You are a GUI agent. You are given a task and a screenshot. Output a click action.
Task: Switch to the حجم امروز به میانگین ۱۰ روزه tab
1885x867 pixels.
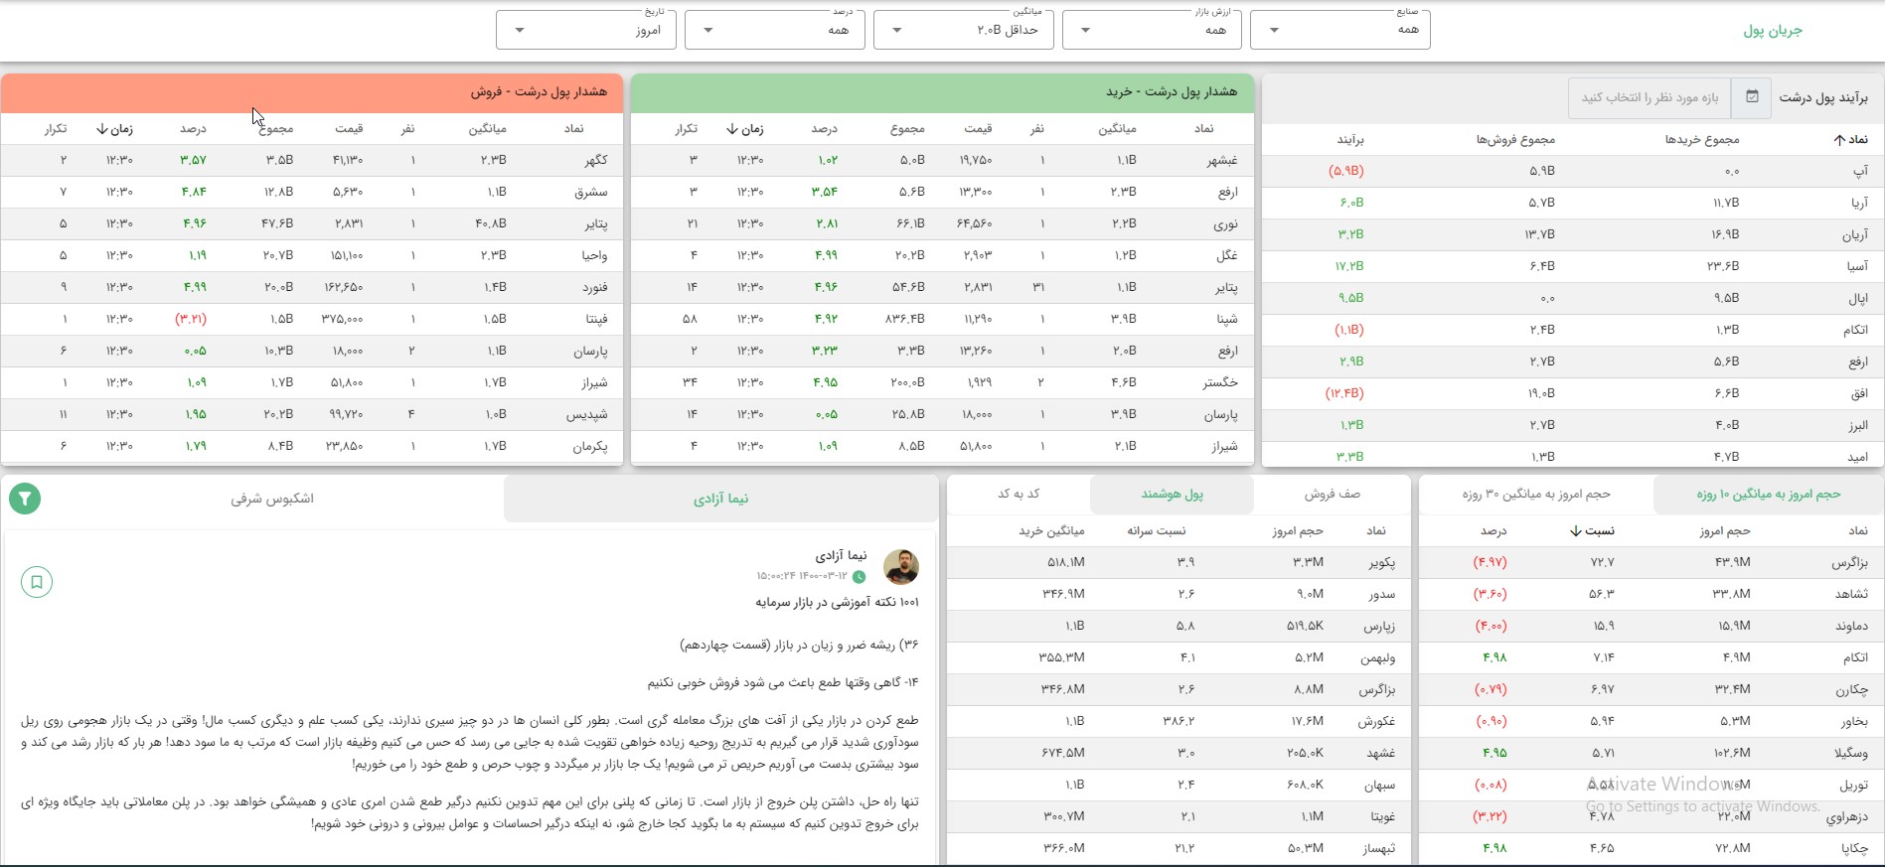click(1768, 495)
